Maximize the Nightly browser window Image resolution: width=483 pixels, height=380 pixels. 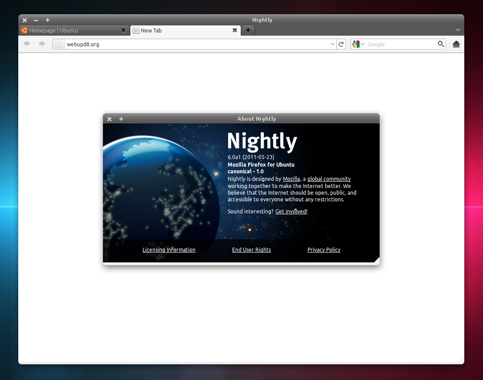[47, 20]
